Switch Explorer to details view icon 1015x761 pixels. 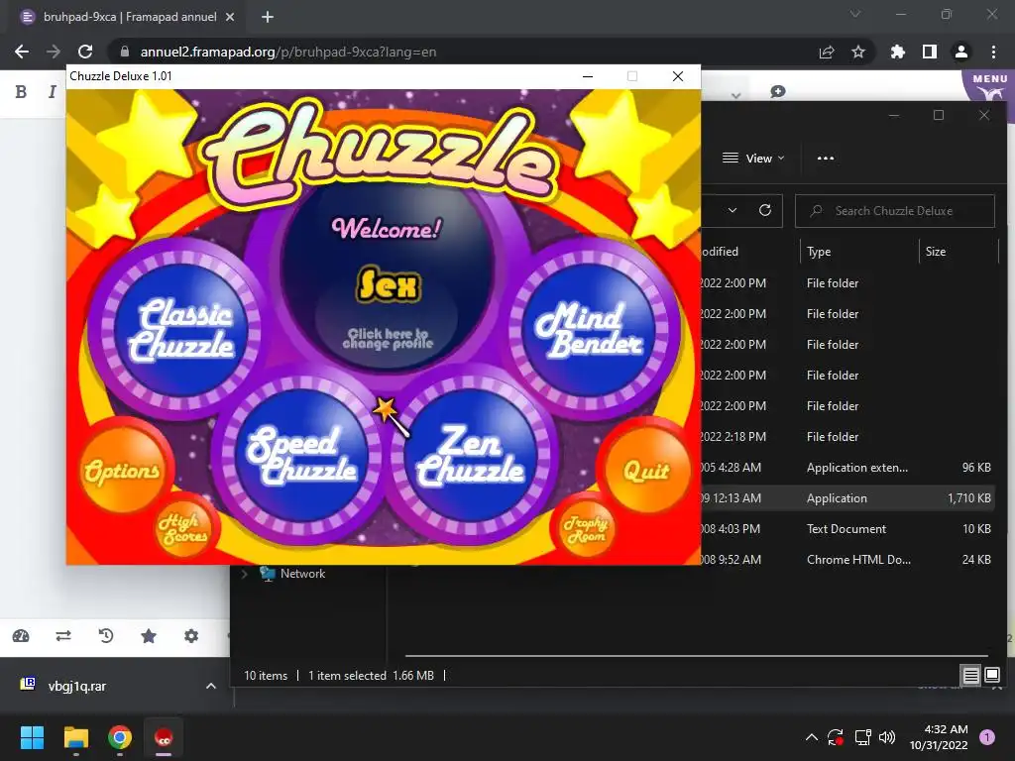click(970, 676)
